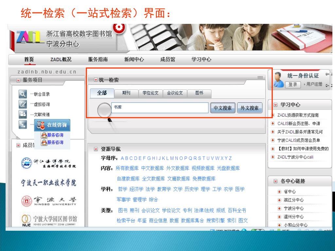Select the 学位论文 search tab
The height and width of the screenshot is (251, 335).
[x=150, y=93]
